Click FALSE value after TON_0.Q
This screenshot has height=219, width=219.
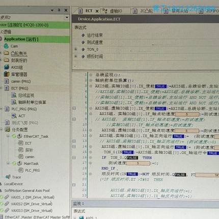coord(132,158)
